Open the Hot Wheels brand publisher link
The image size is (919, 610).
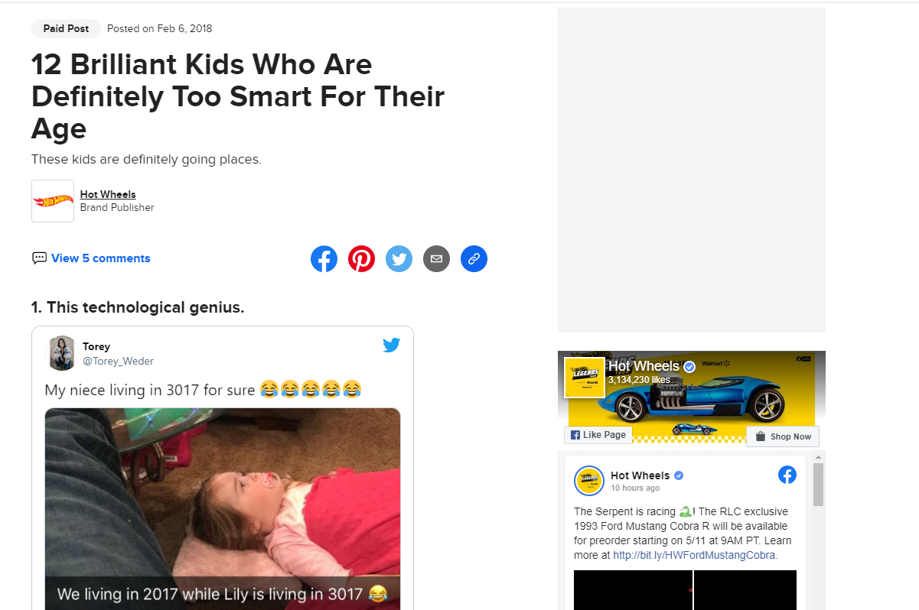(108, 194)
